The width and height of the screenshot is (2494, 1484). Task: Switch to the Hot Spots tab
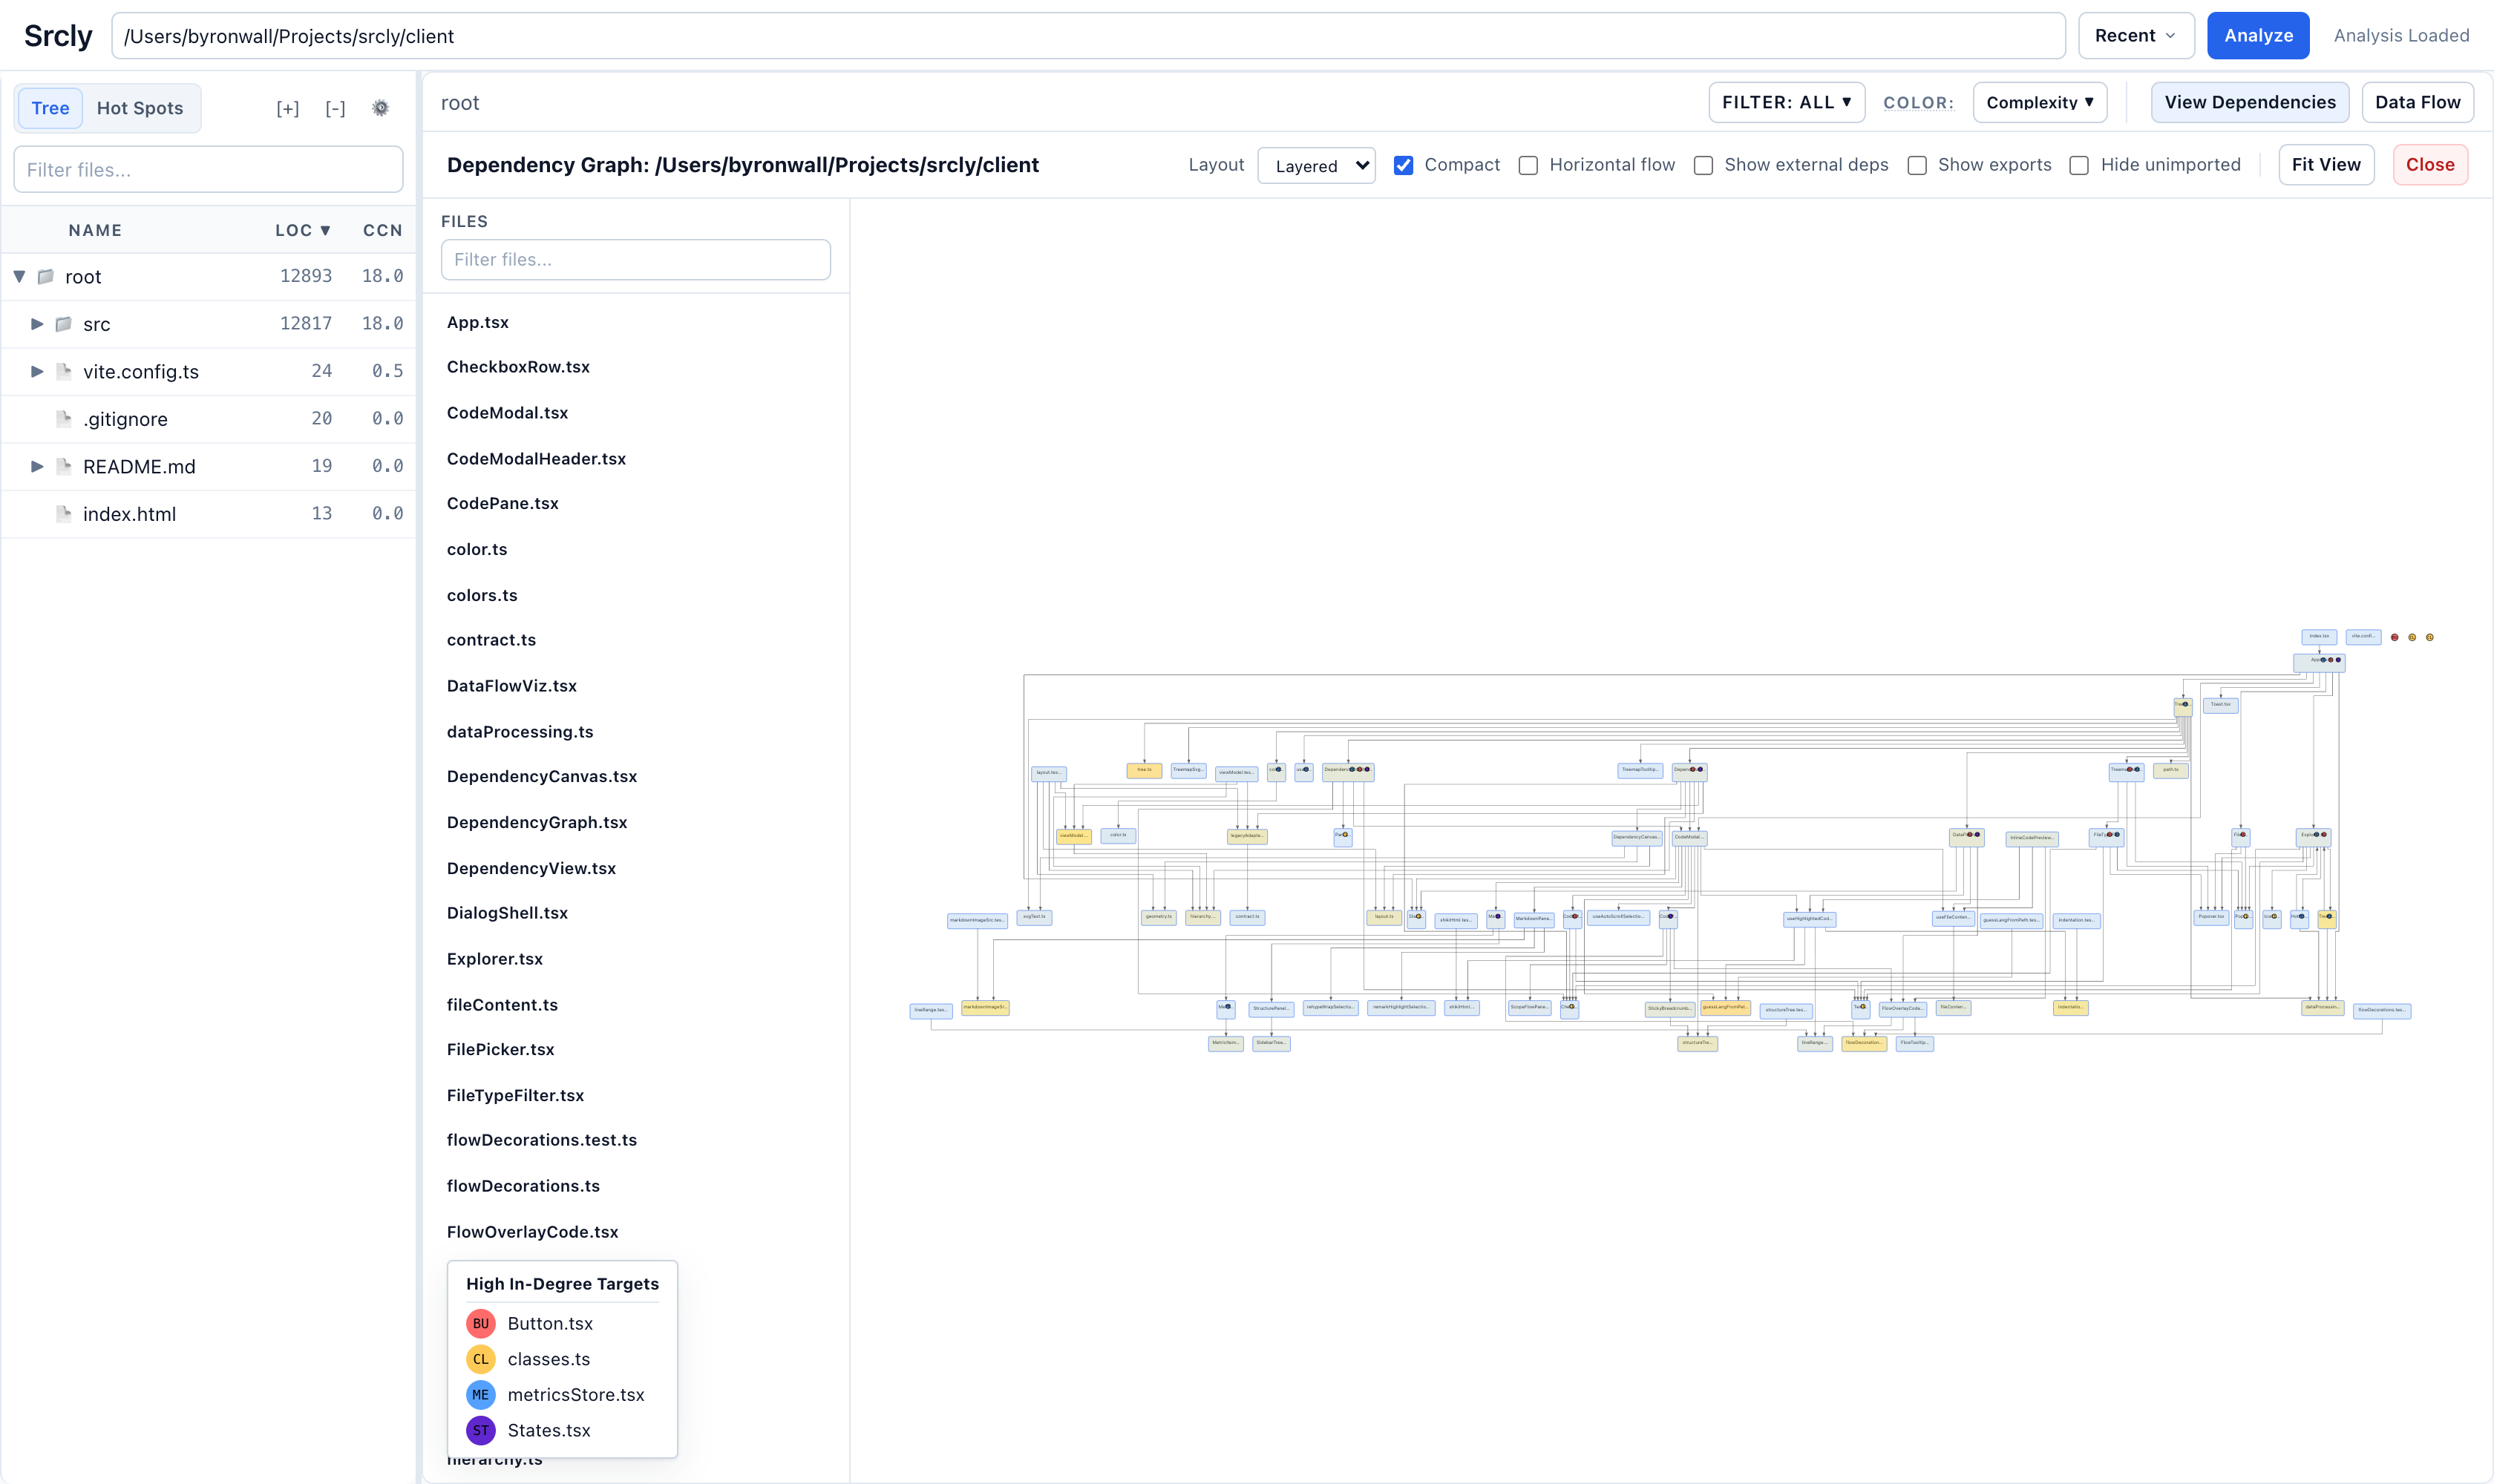(140, 108)
